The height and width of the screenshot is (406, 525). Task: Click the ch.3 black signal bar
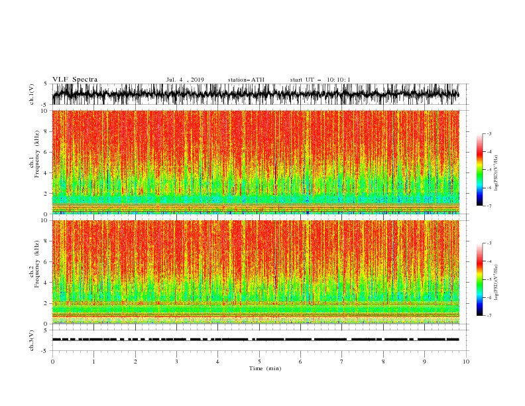255,340
